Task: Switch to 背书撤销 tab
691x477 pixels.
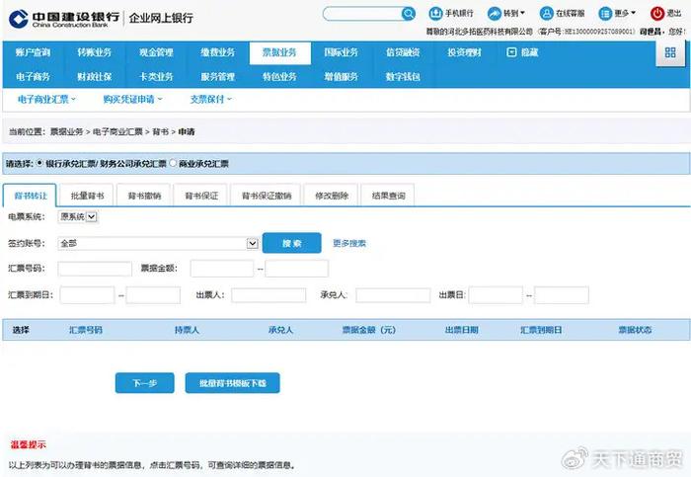Action: click(144, 196)
